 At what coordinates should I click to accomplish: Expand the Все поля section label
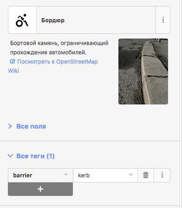point(31,126)
